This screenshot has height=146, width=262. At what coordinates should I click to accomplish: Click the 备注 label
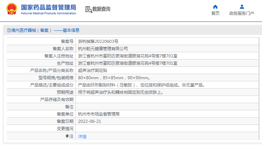pyautogui.click(x=69, y=107)
